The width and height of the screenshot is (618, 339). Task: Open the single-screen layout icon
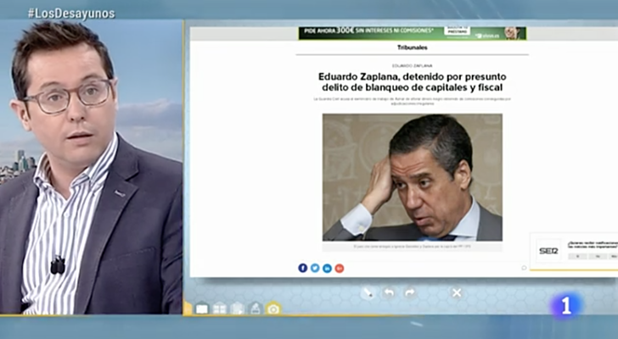pyautogui.click(x=202, y=308)
